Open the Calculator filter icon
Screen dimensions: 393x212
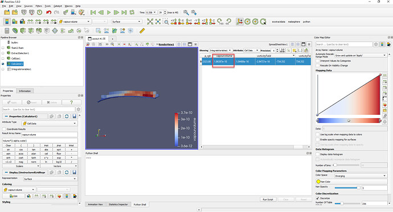(x=7, y=31)
